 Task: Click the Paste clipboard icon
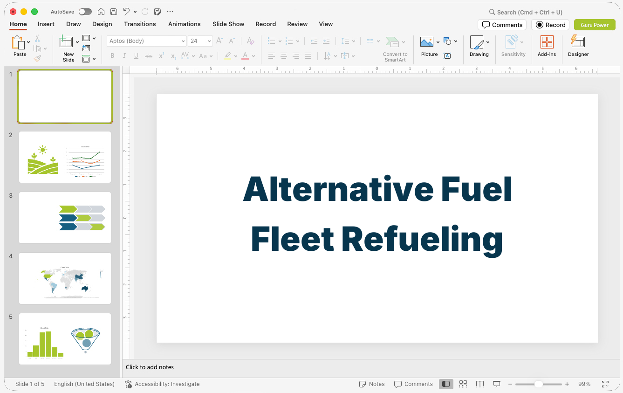point(18,43)
